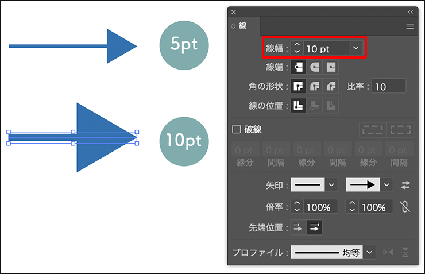Image resolution: width=425 pixels, height=274 pixels.
Task: Click the start arrowhead preview box
Action: 308,185
